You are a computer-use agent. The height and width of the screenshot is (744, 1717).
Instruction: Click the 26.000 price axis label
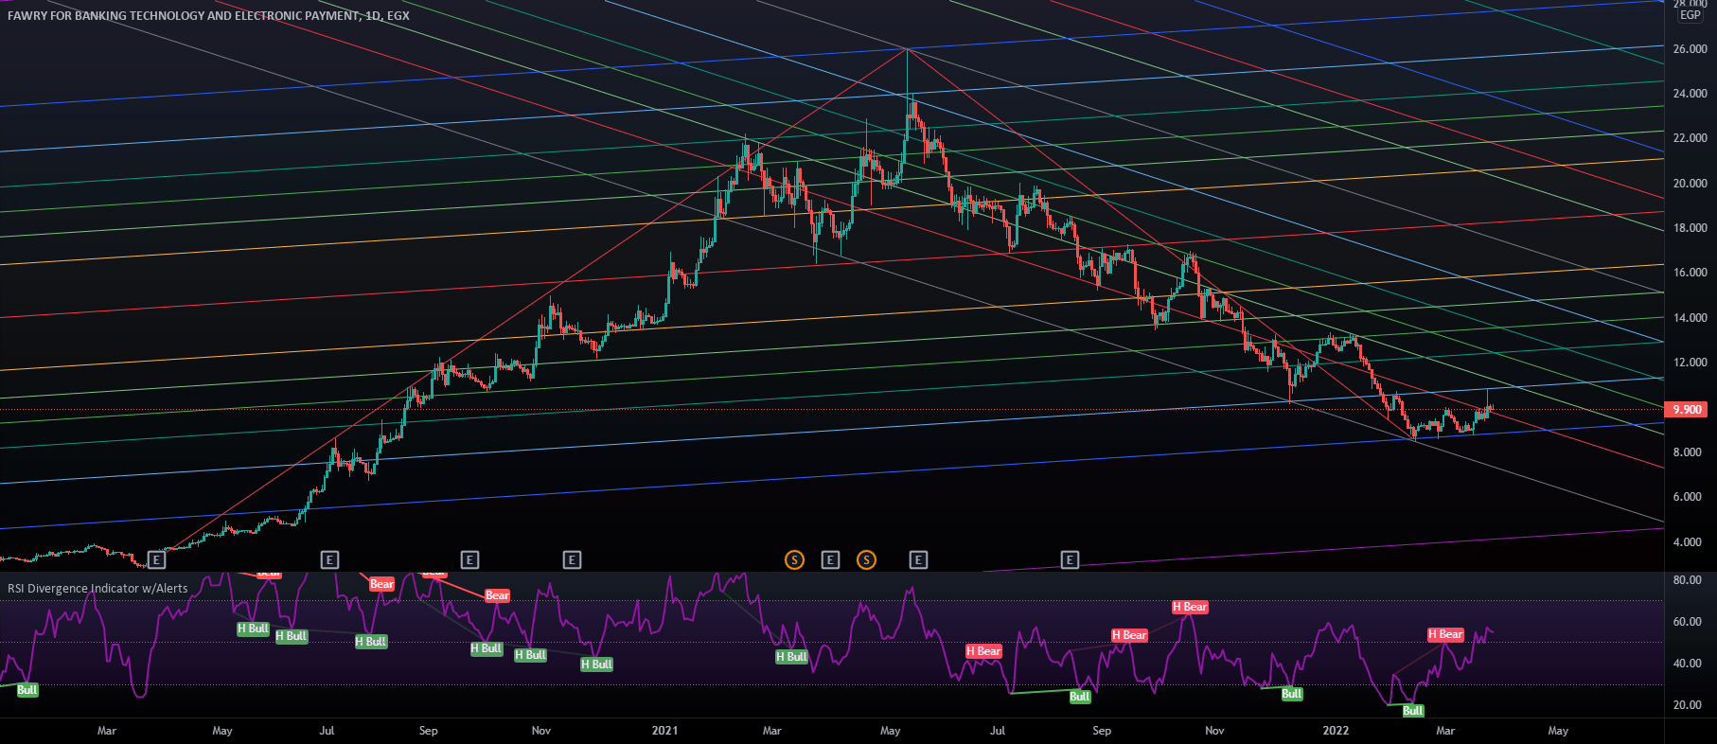pos(1690,49)
